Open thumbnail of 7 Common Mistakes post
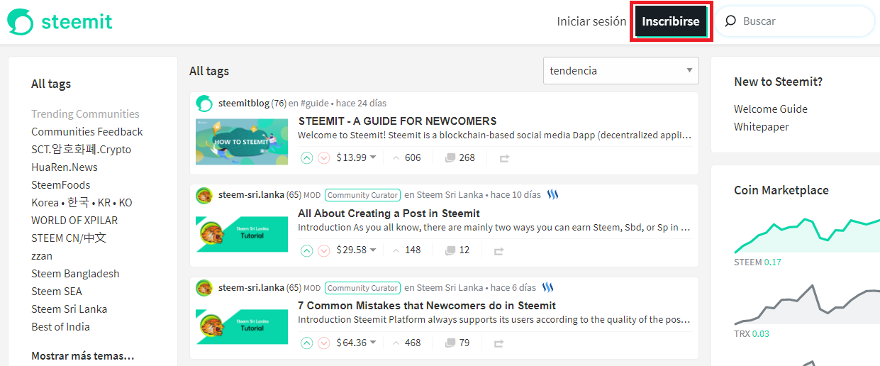This screenshot has height=366, width=880. [242, 327]
